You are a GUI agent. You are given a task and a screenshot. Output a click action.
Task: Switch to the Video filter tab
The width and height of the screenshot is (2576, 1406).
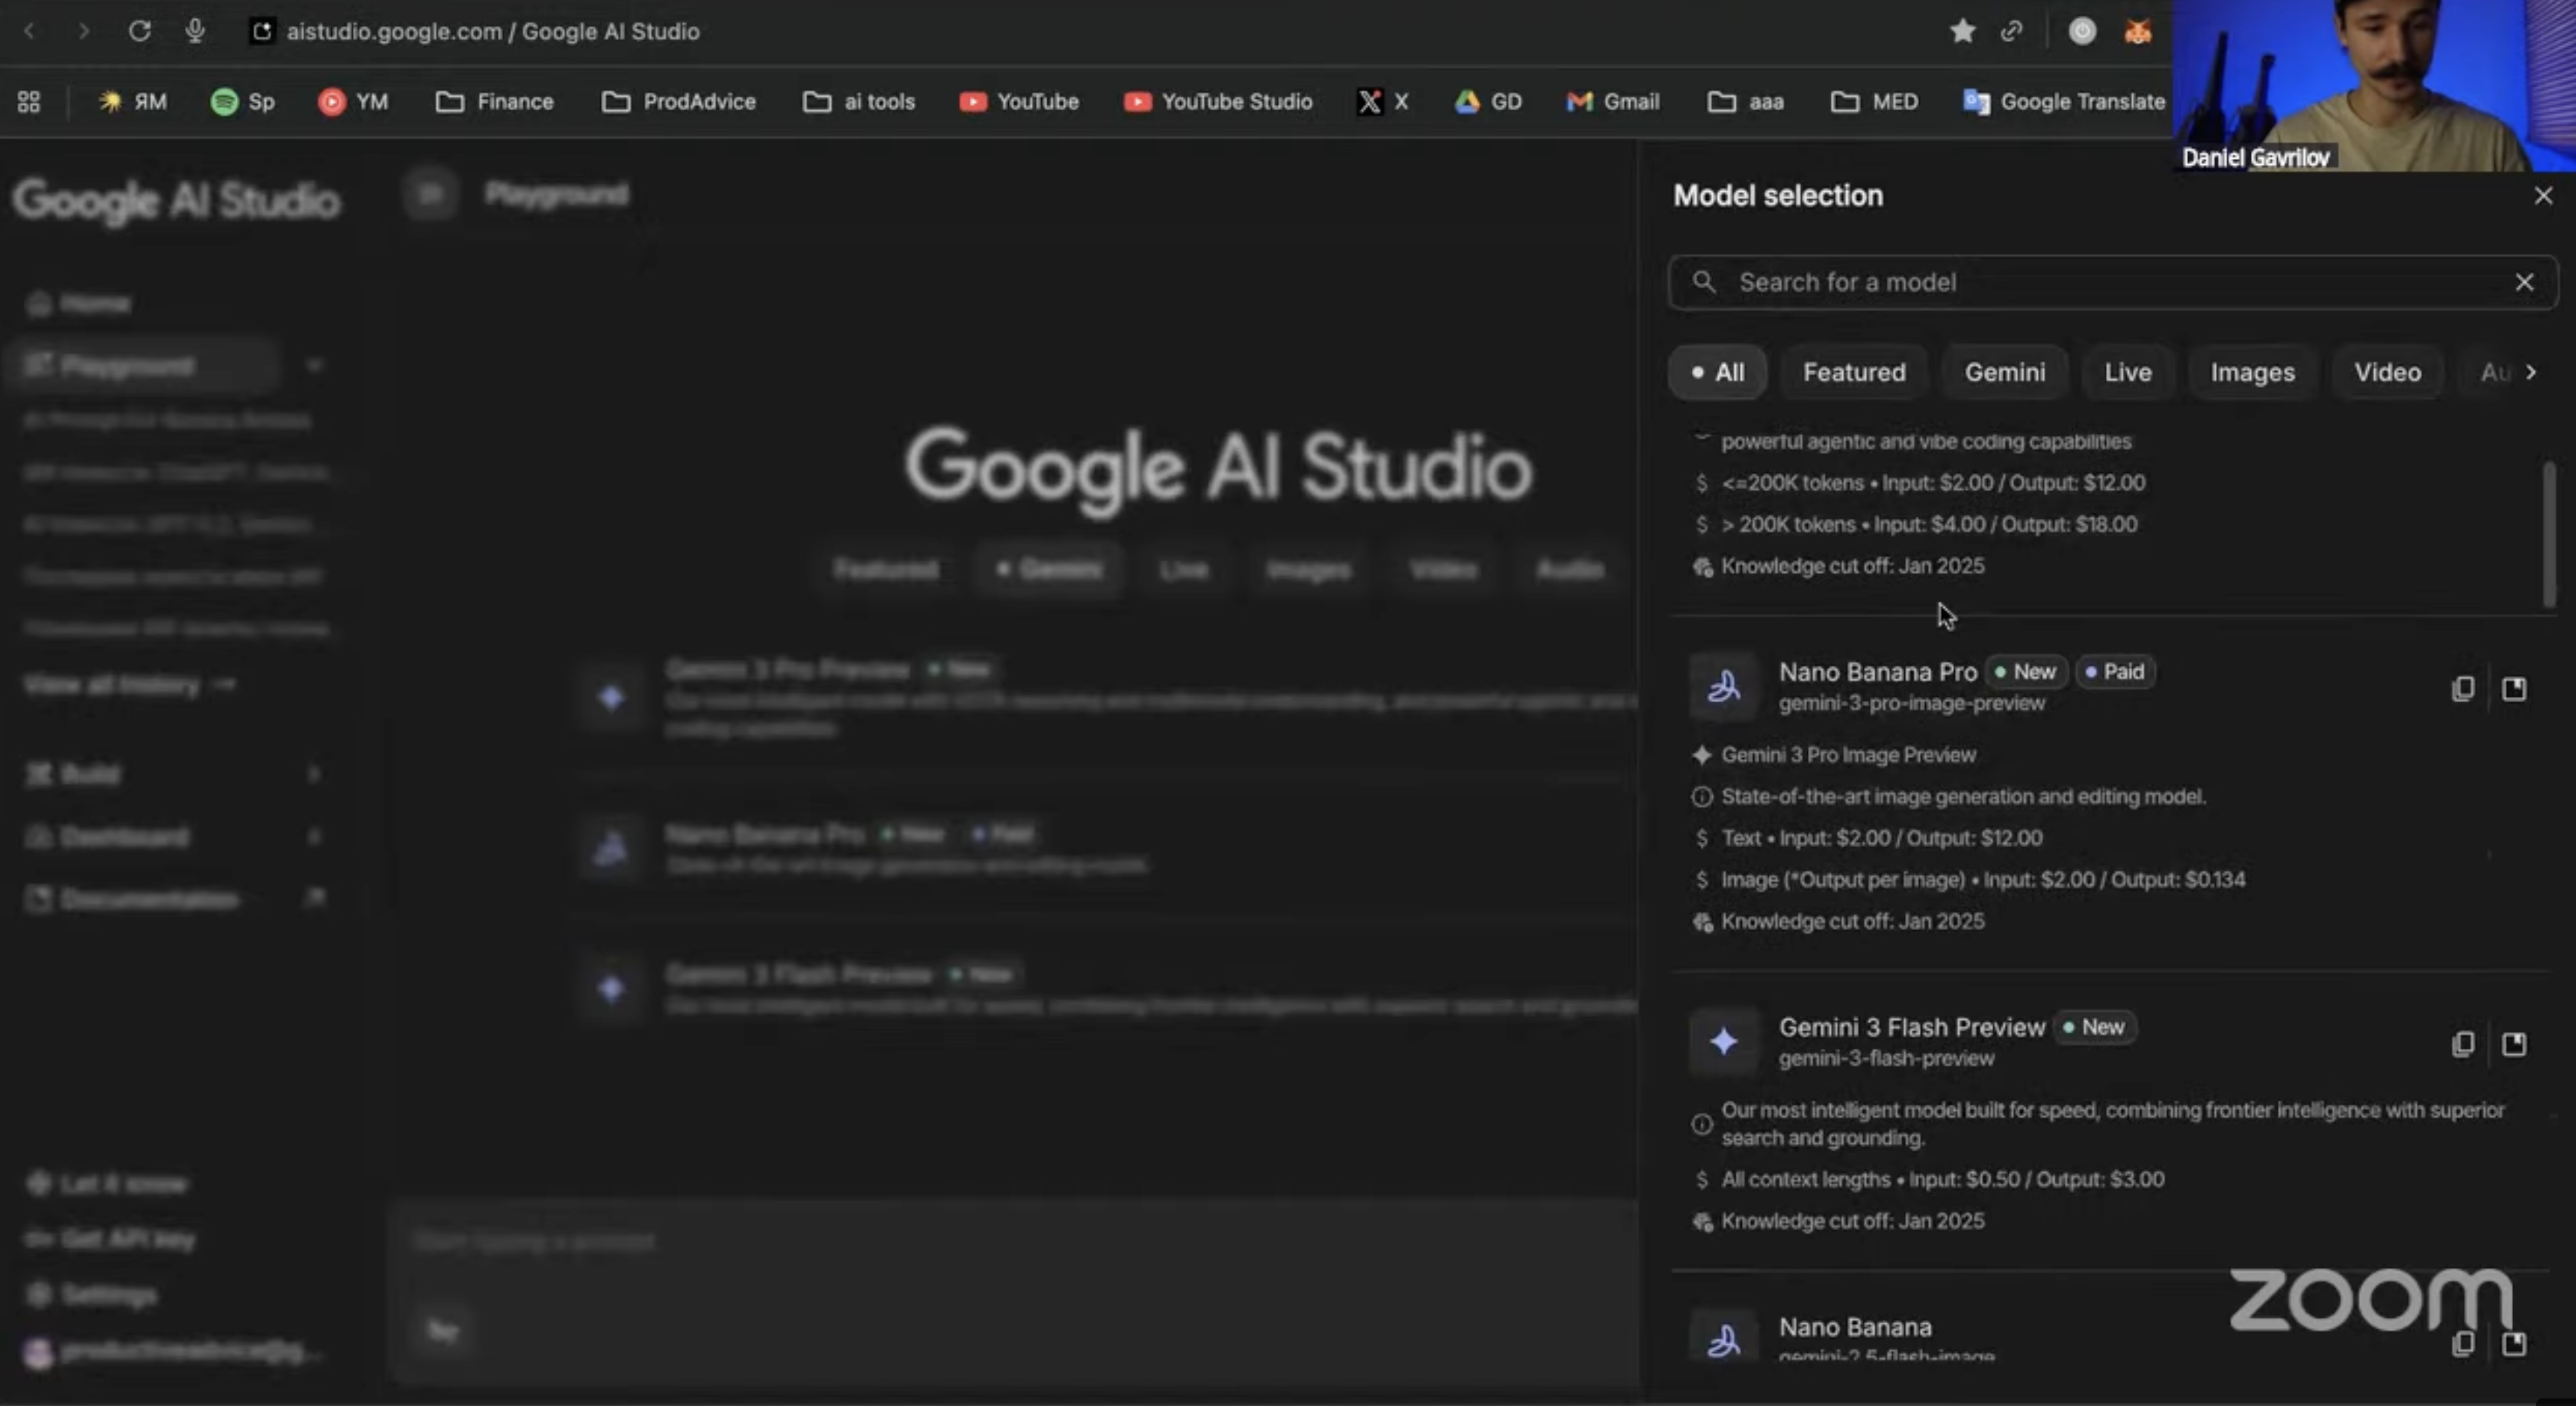pyautogui.click(x=2387, y=373)
